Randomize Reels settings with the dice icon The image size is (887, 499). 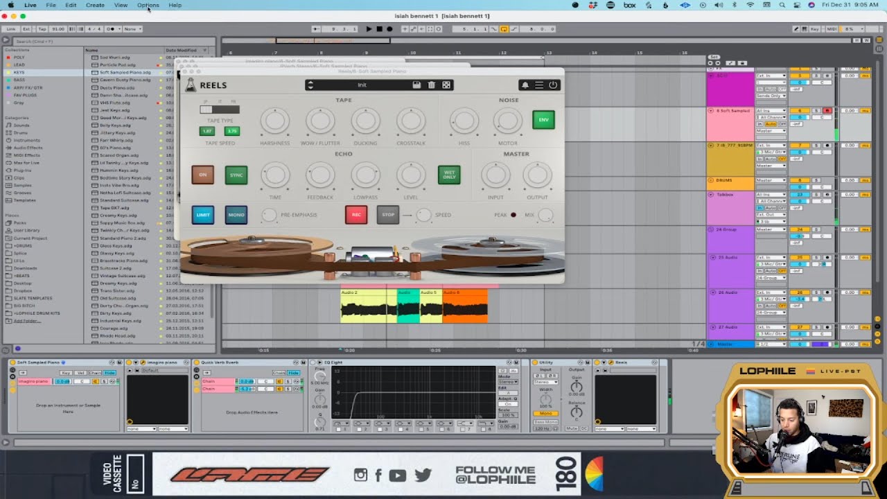(446, 85)
